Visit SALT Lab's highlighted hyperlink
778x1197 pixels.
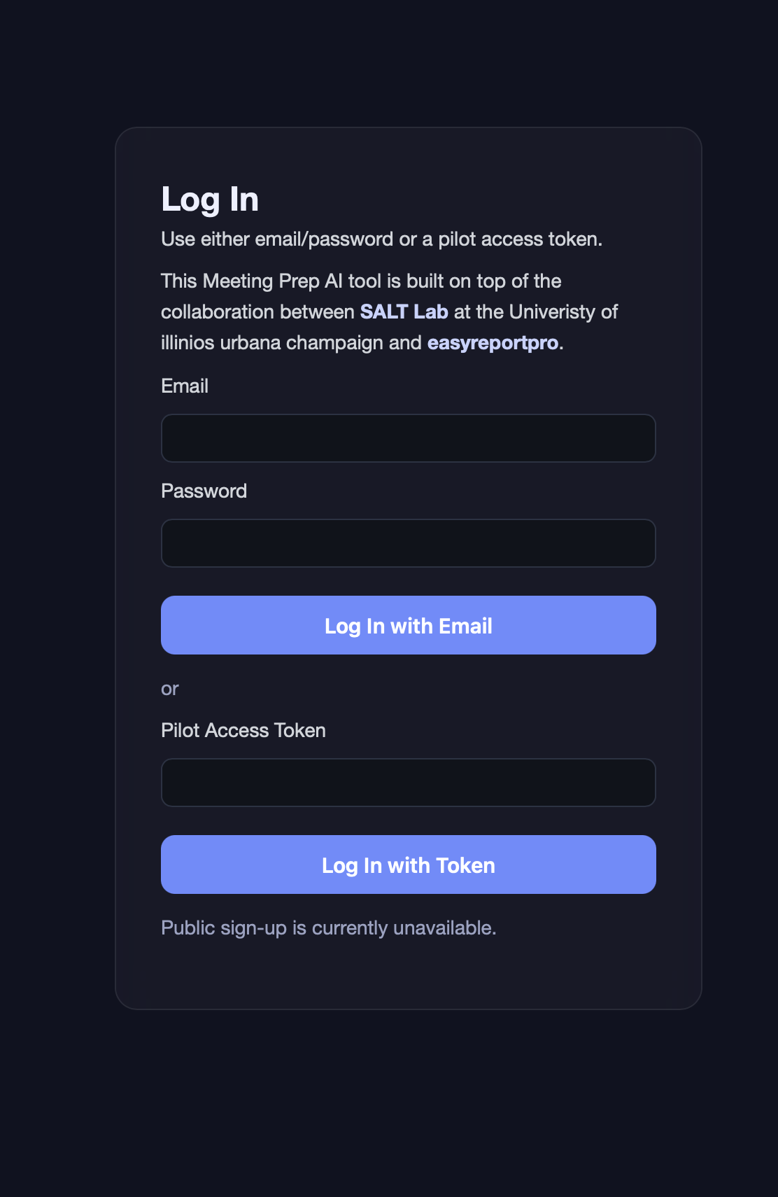(403, 312)
